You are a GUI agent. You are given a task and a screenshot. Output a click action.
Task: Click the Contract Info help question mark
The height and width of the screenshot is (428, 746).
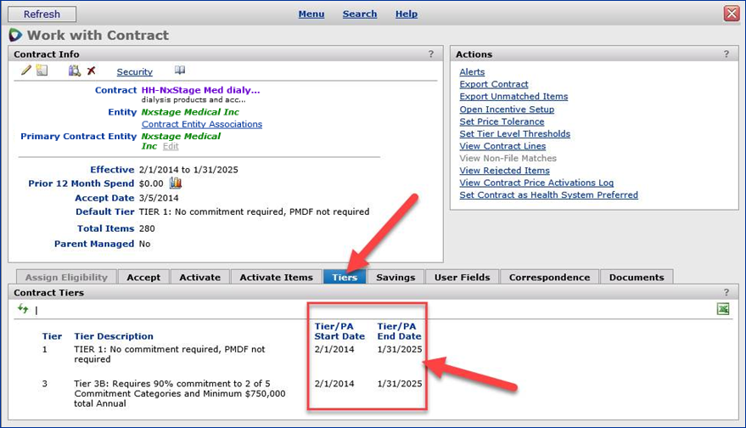tap(431, 54)
